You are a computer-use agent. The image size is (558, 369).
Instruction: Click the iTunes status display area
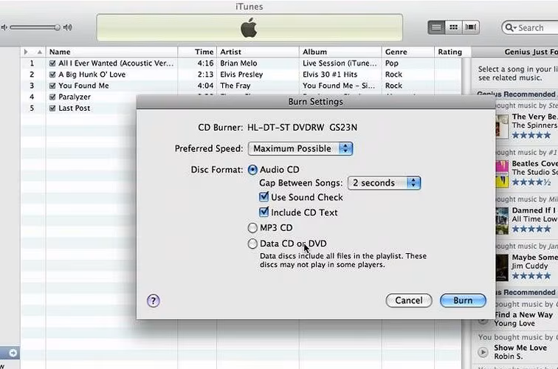coord(249,28)
